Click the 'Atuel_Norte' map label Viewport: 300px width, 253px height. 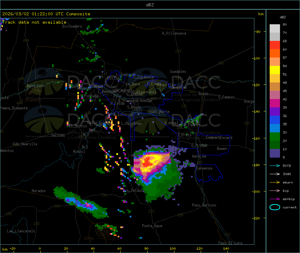coord(158,112)
